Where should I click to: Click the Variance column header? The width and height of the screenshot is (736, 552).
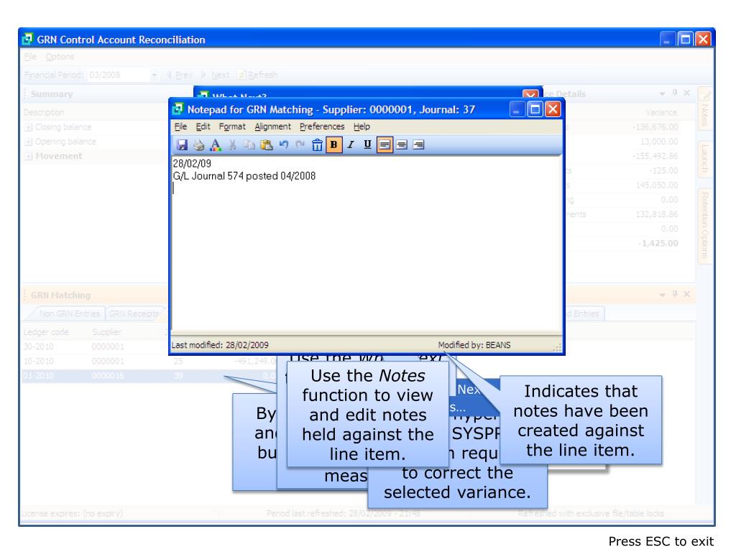[x=661, y=113]
